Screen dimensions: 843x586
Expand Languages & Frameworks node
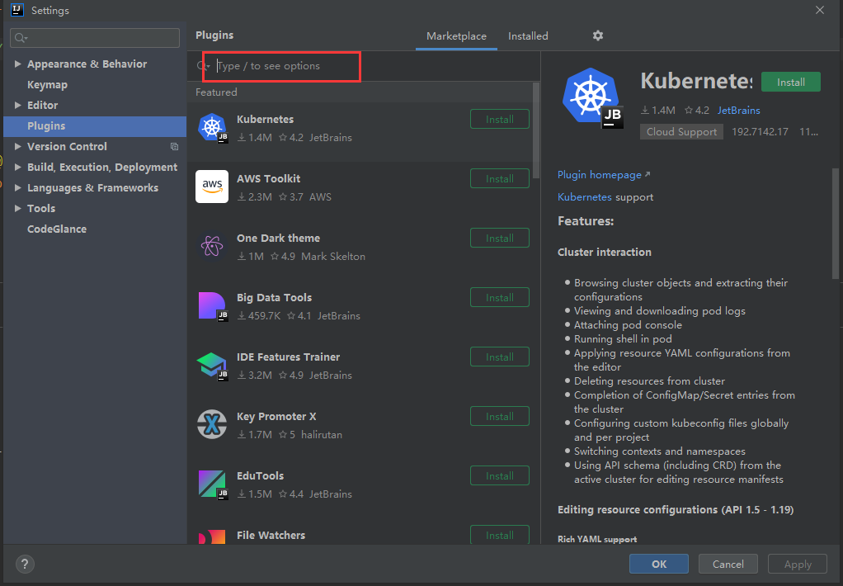pyautogui.click(x=18, y=188)
